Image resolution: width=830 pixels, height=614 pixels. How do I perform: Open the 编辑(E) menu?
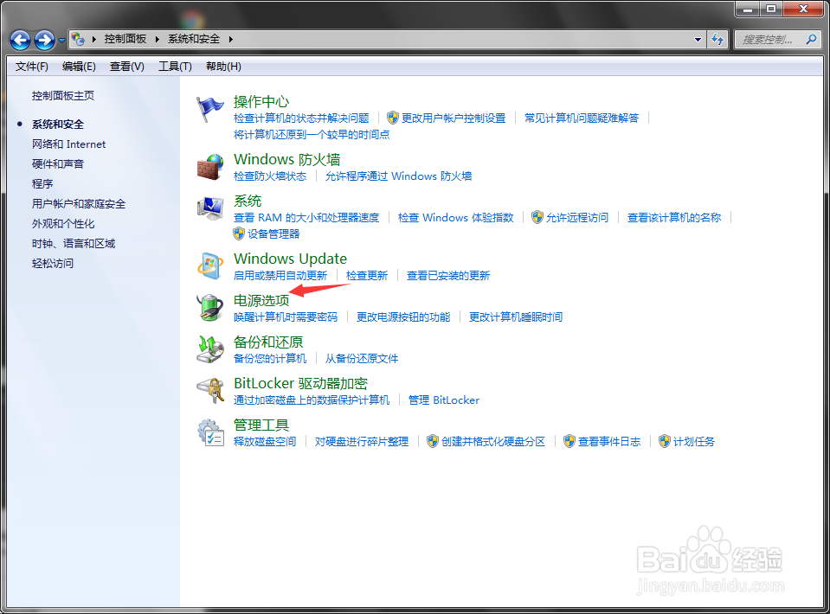tap(79, 66)
